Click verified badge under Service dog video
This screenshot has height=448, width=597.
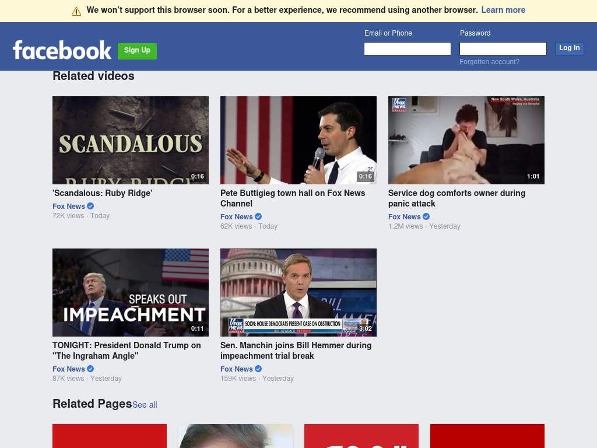click(x=426, y=217)
